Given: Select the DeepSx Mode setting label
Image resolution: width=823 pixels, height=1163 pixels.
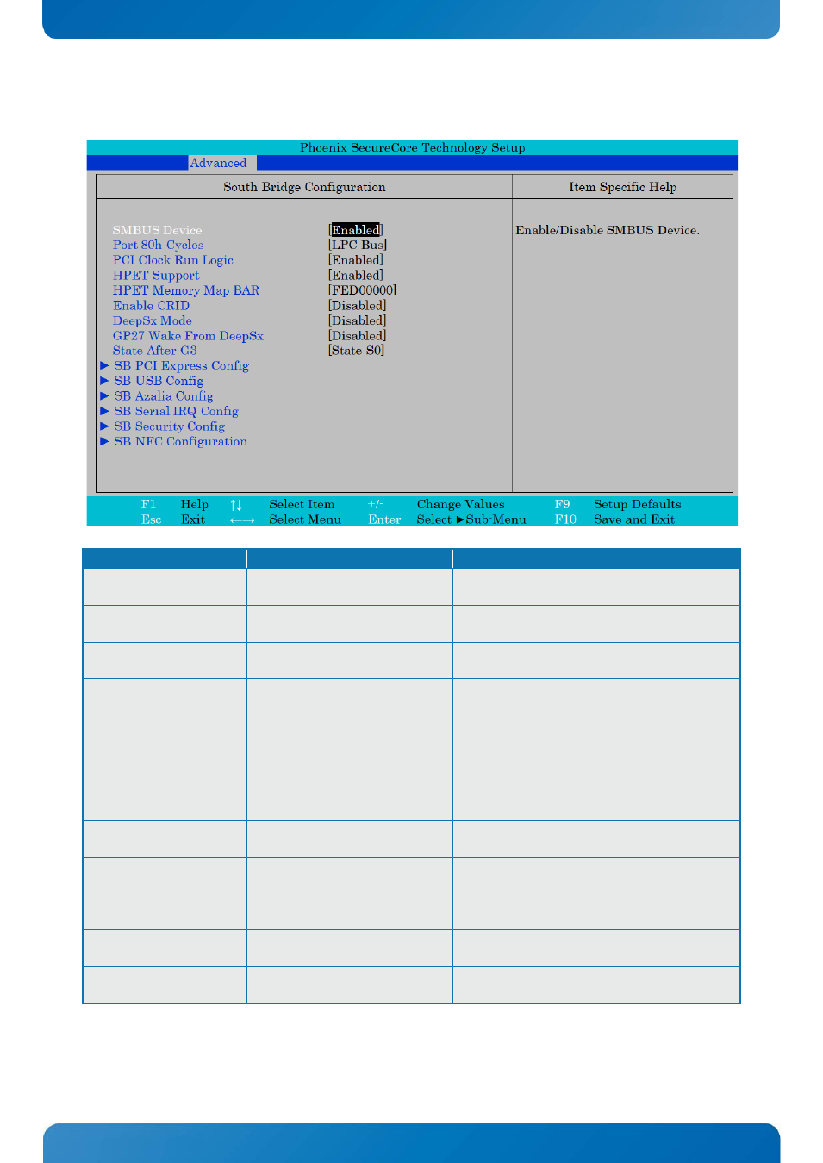Looking at the screenshot, I should click(x=153, y=320).
